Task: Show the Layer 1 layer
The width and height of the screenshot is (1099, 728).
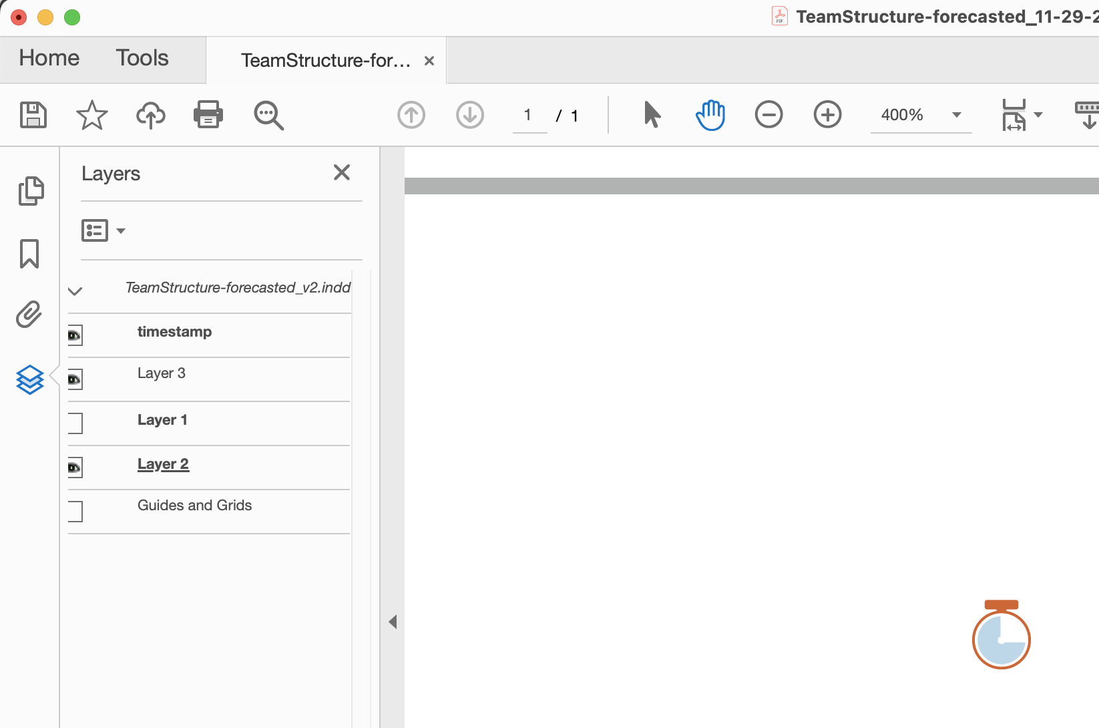Action: click(75, 423)
